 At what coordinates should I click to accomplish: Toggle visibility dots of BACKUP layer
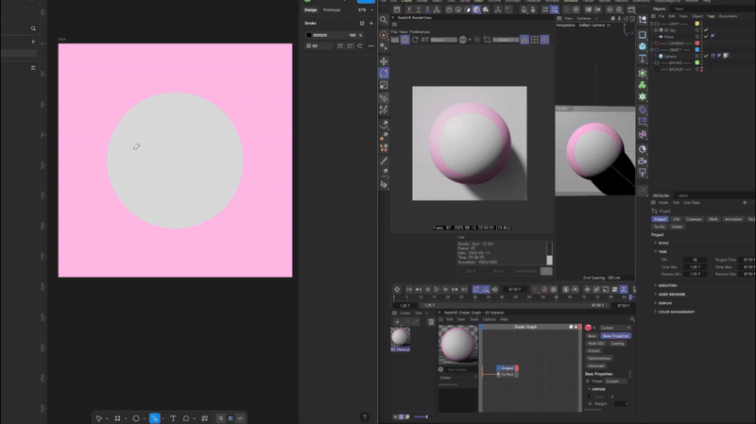point(701,69)
